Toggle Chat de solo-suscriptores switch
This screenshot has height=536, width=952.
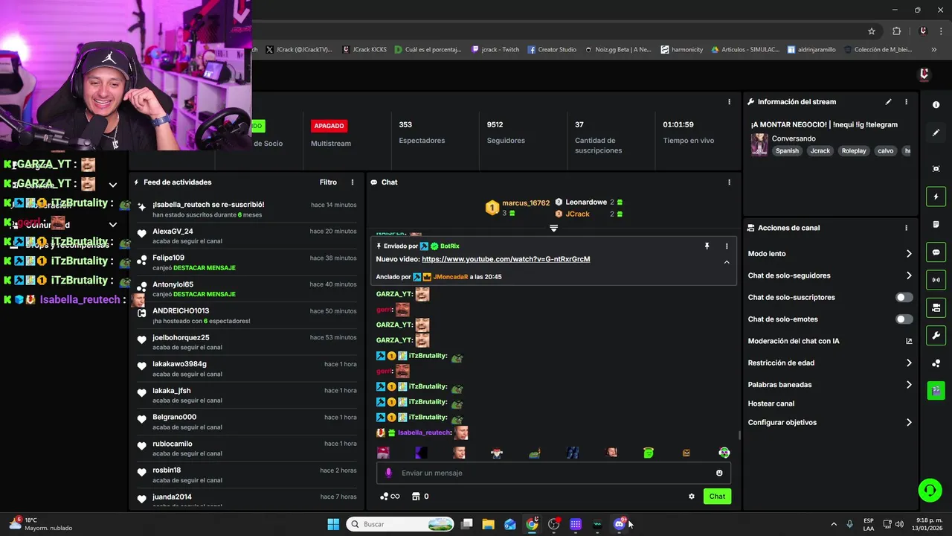(x=904, y=297)
